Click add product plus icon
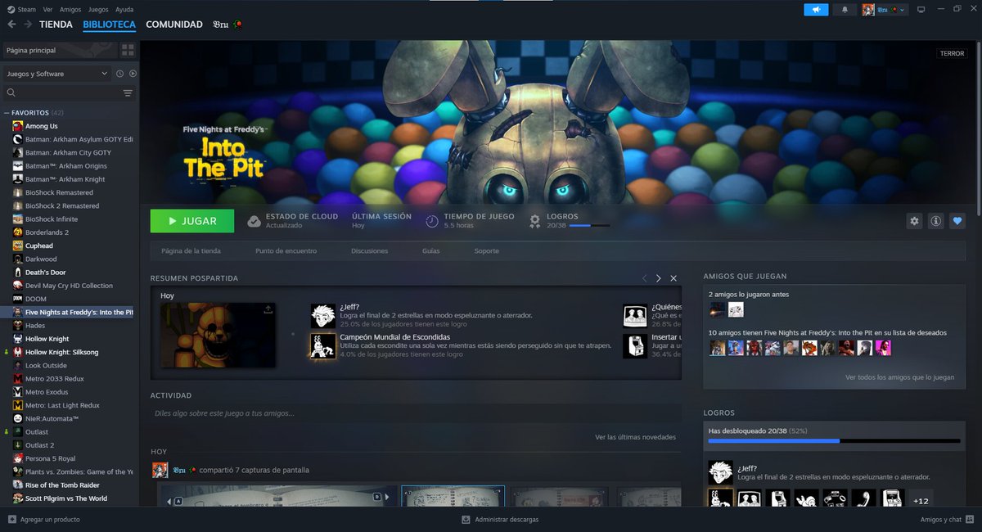982x532 pixels. pos(11,520)
